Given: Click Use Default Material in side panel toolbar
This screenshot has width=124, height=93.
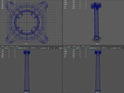Looking at the screenshot, I should (x=94, y=48).
